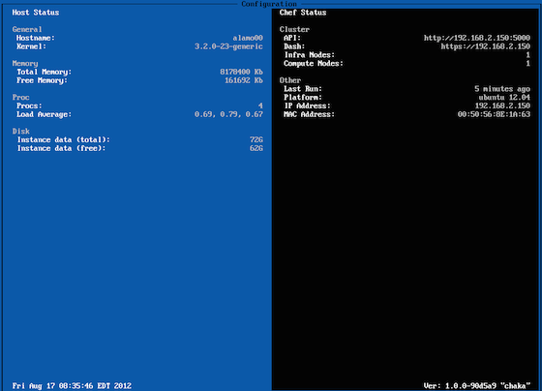Open the API URL http://192.168.2.150:5000

(x=477, y=38)
